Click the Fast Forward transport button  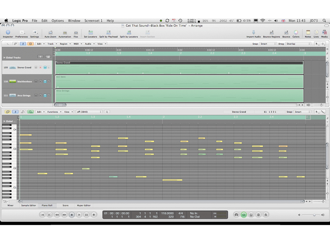point(64,215)
